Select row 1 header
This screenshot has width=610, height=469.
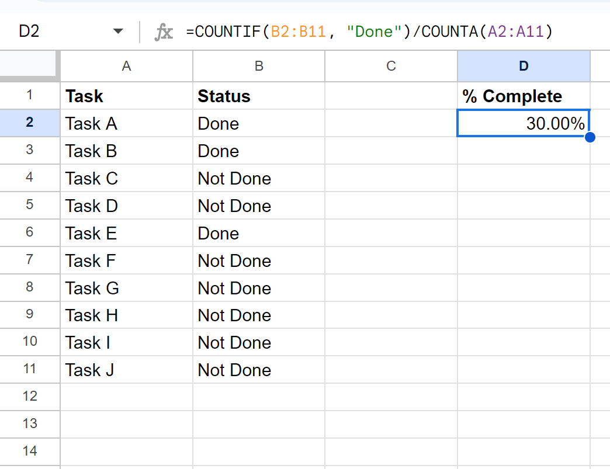click(30, 95)
